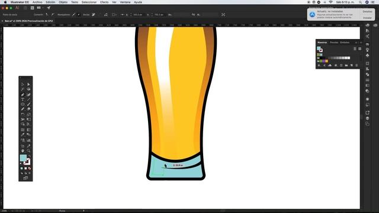Open the arrange documents dropdown
Image resolution: width=379 pixels, height=213 pixels.
tap(40, 8)
